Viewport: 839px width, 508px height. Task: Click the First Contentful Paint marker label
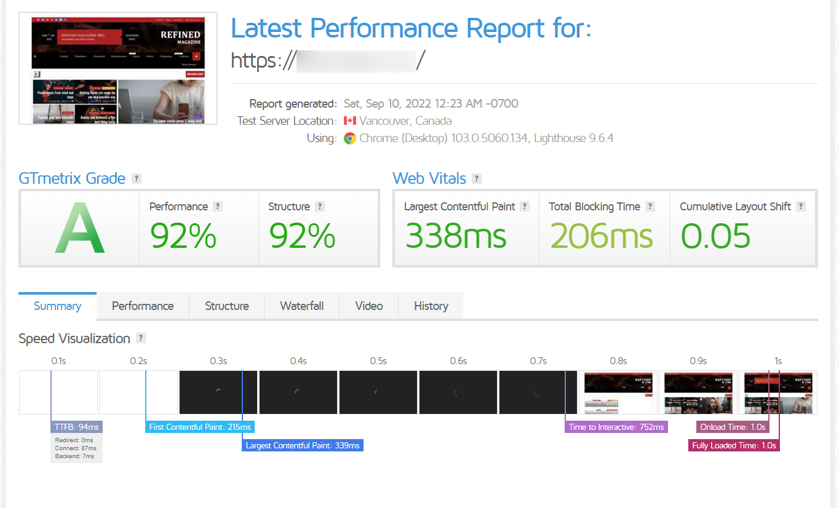click(x=200, y=427)
